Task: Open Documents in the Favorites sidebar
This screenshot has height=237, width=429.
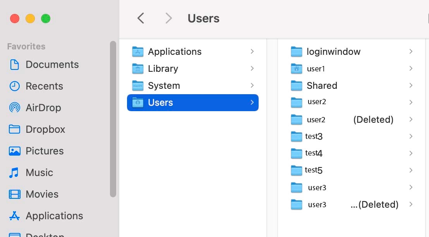Action: [52, 64]
